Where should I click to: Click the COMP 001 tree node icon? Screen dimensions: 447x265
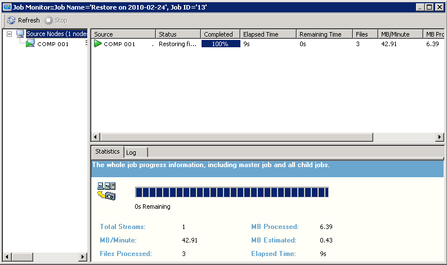(x=30, y=44)
